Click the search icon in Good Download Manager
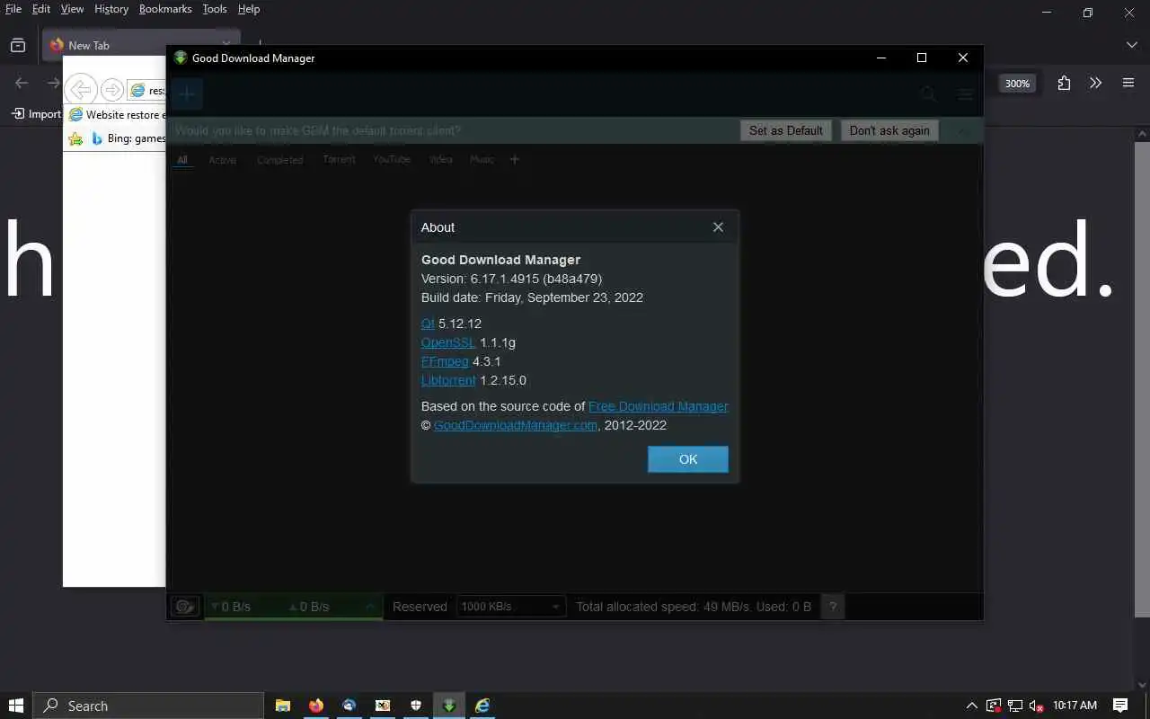 click(928, 93)
